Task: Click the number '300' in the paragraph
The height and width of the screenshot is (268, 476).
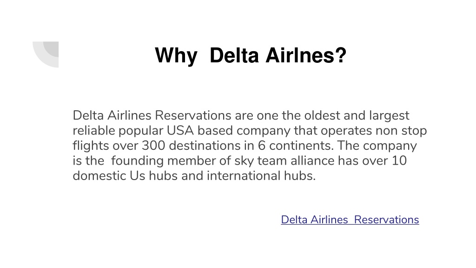Action: 153,146
